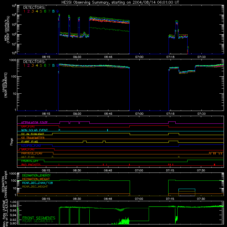Click the 1.00 tick on the livetime axis
The width and height of the screenshot is (227, 227).
(13, 202)
